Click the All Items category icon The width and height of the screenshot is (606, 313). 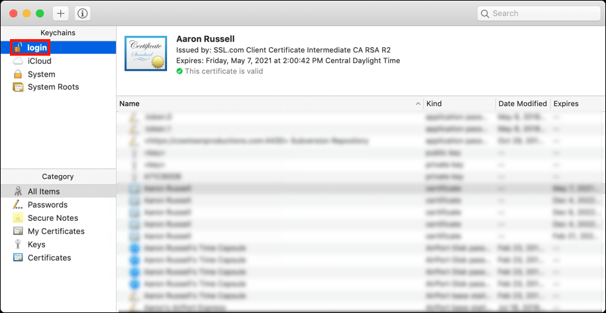tap(19, 192)
